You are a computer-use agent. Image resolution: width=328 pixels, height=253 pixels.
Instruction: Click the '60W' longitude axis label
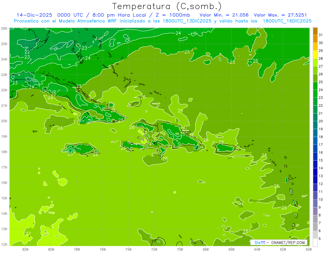pos(309,249)
